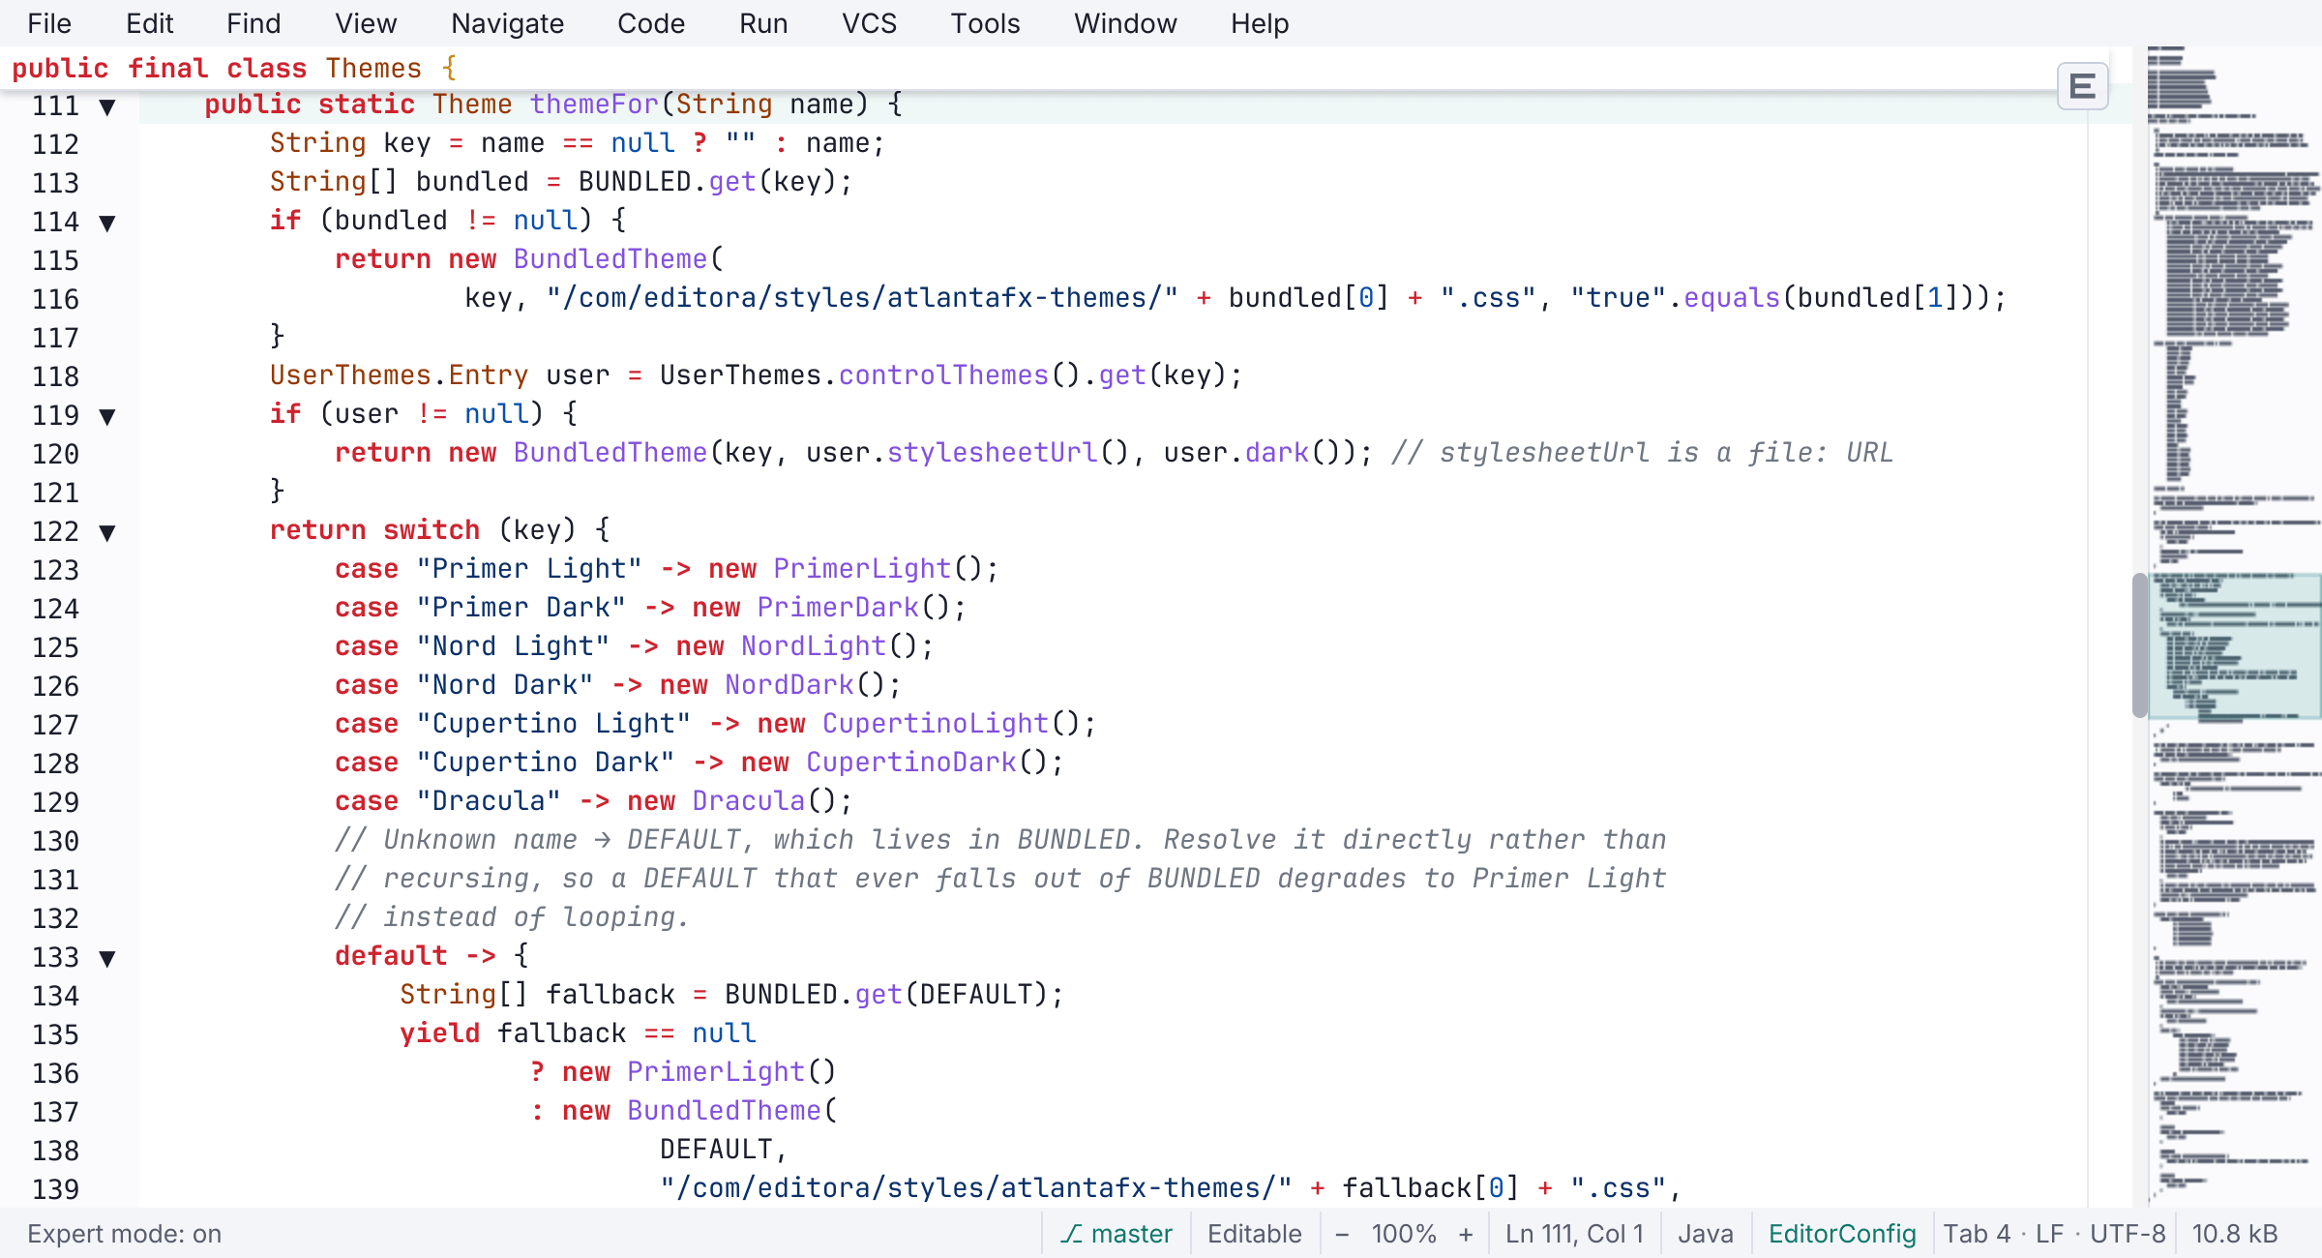Select line number 130 in the gutter
Image resolution: width=2322 pixels, height=1258 pixels.
pos(55,841)
